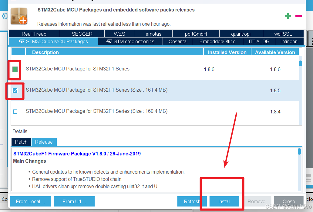Screen dimensions: 313x212
Task: Toggle the green installed box for version 1.8.6
Action: [15, 69]
